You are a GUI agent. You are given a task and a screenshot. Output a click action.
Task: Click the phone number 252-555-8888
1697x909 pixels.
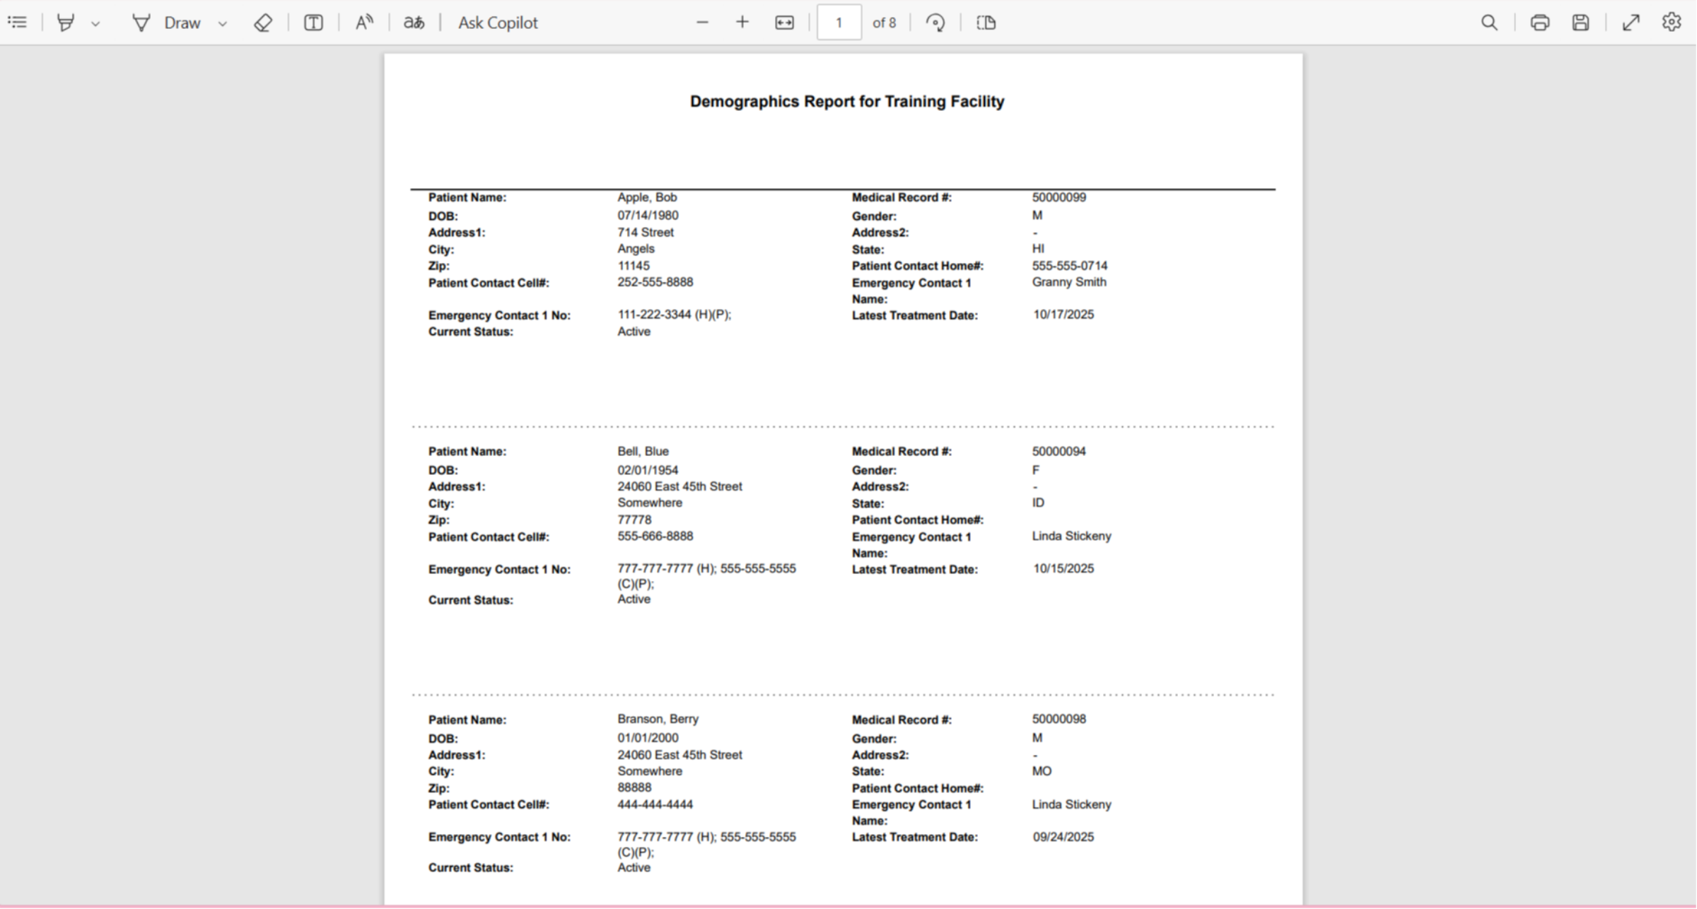(655, 282)
